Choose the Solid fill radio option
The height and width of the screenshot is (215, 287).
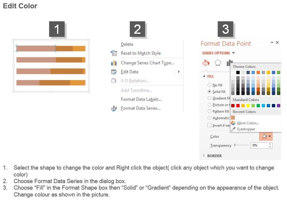(x=210, y=92)
